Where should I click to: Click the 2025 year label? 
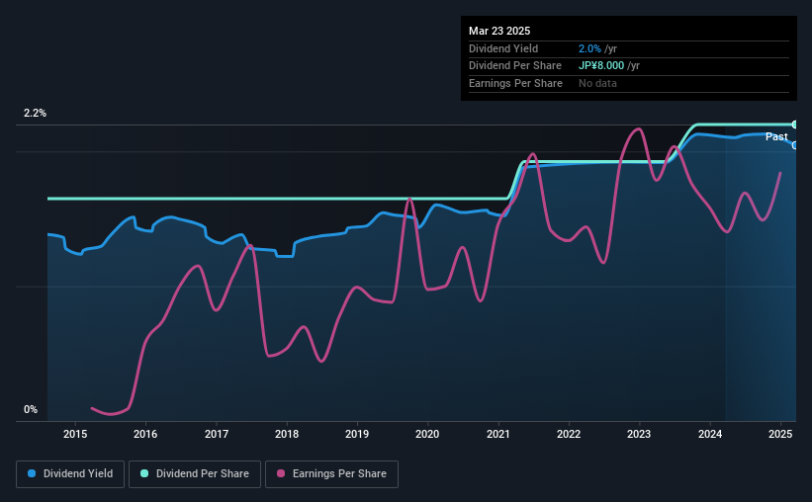[x=780, y=434]
